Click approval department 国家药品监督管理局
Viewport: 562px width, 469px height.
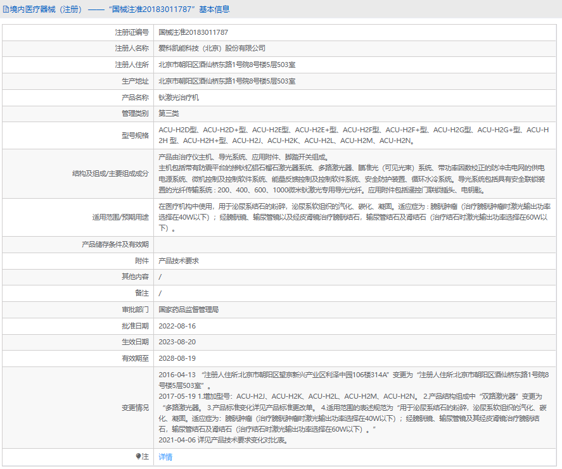pos(189,310)
